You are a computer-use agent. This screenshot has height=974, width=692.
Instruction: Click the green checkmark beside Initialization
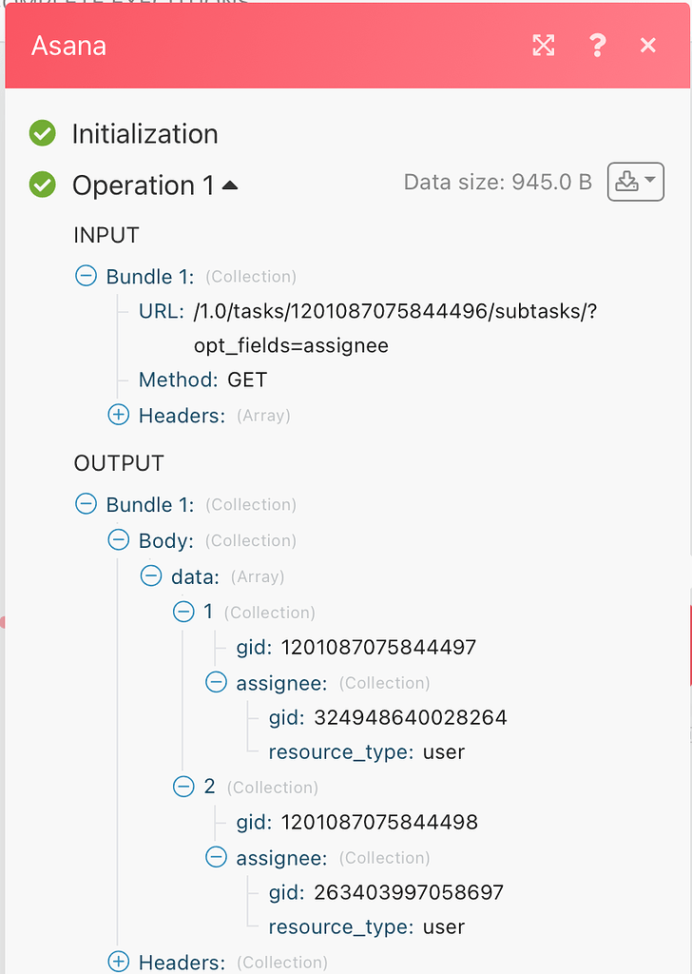click(42, 133)
